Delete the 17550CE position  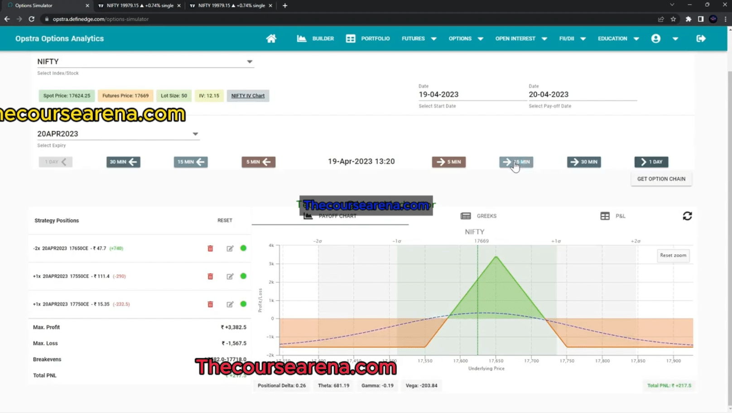point(210,276)
